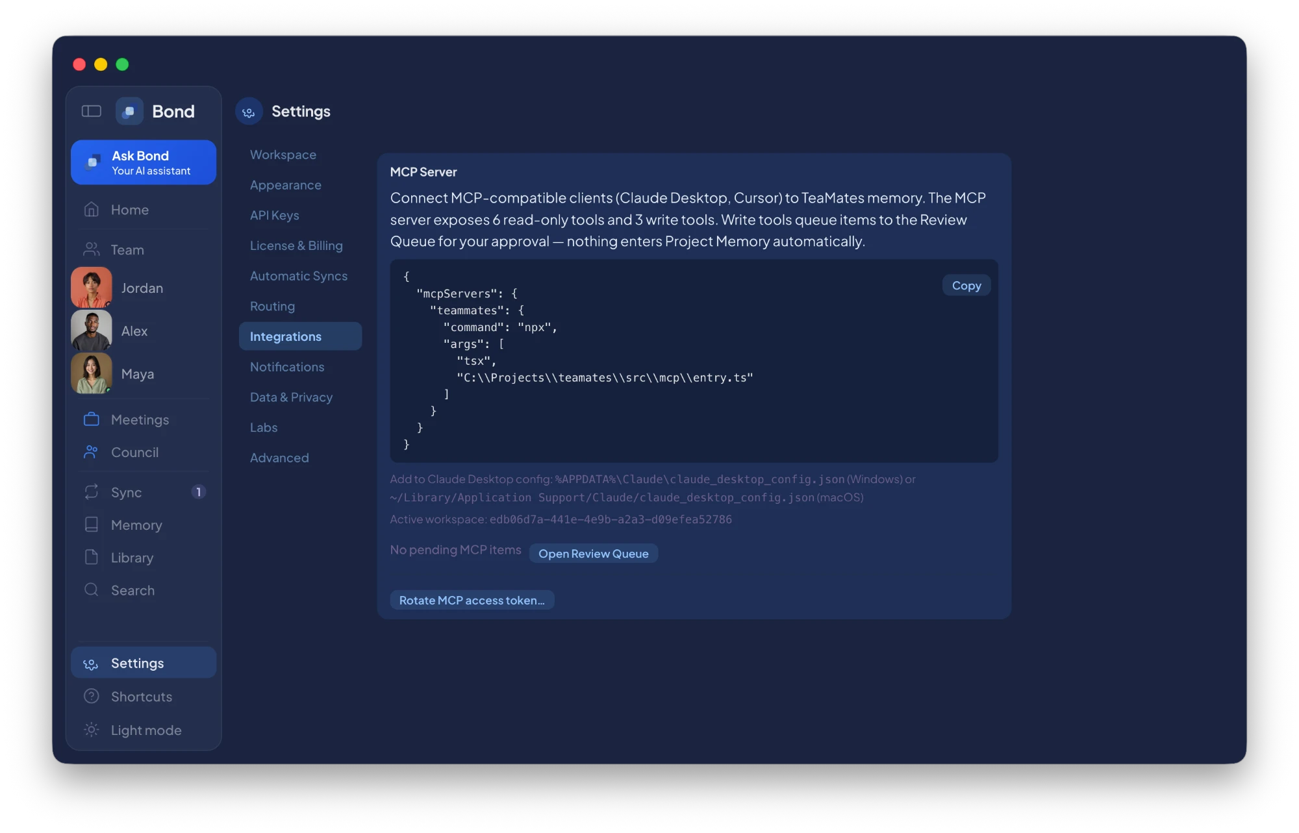This screenshot has width=1299, height=833.
Task: Select License & Billing tab
Action: pos(300,245)
